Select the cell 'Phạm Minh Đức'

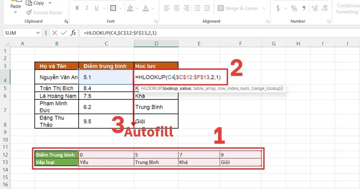57,107
